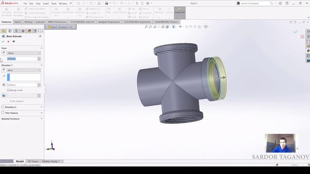Enable the Direction 2 checkbox
The image size is (310, 174).
3,107
